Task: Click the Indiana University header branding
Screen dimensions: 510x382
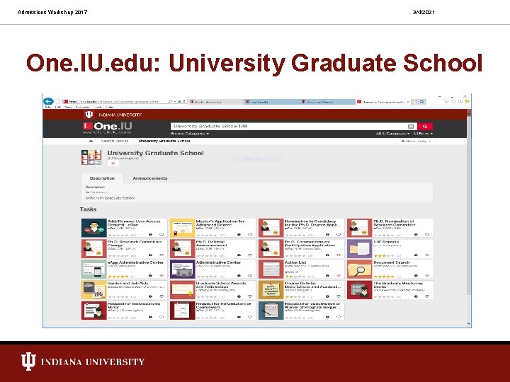Action: click(113, 115)
